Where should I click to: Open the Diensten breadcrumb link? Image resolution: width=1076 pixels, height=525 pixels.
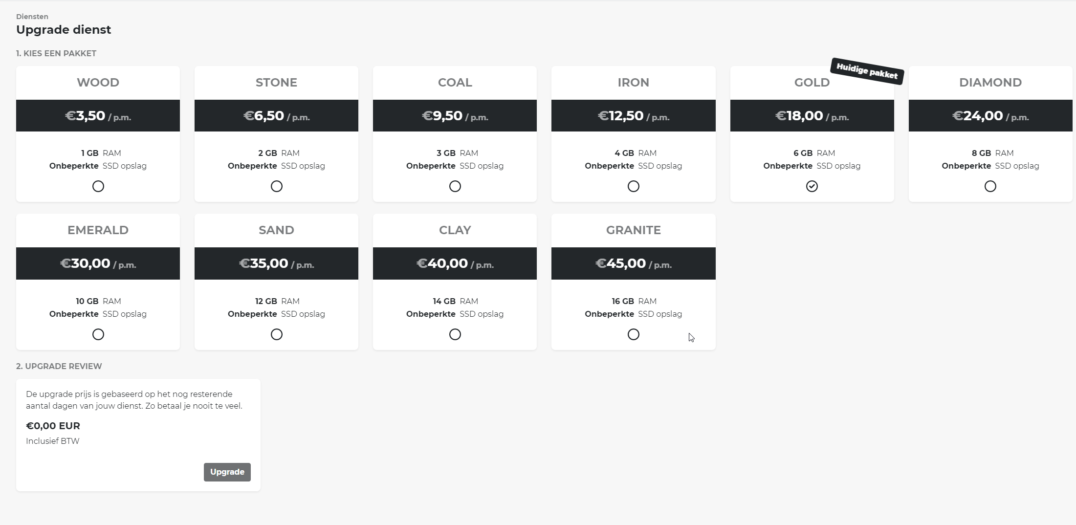coord(32,17)
